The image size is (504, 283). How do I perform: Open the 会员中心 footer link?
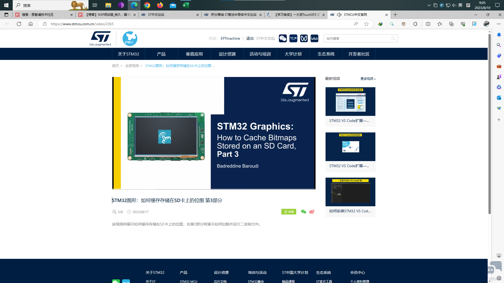[x=357, y=272]
